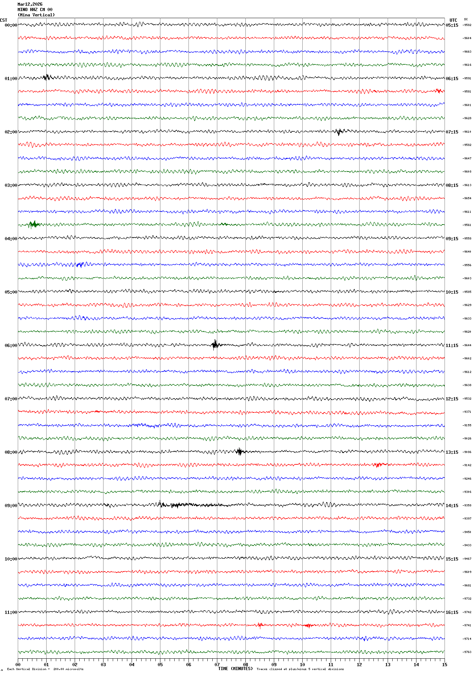Screen dimensions: 473x674
Task: Click the 16:15 UTC row label
Action: click(452, 612)
